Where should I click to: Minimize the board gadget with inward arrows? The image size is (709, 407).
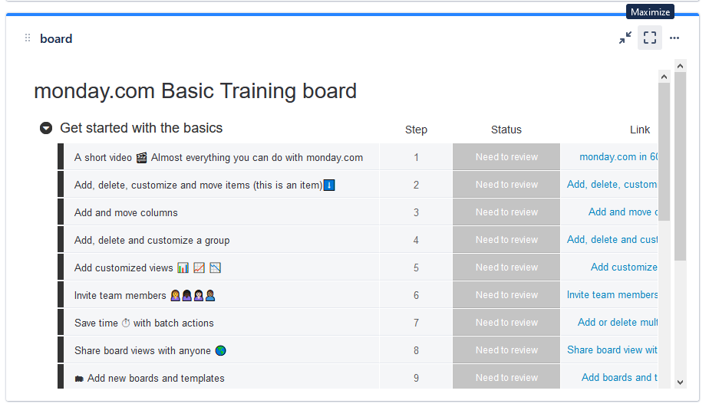[x=625, y=38]
